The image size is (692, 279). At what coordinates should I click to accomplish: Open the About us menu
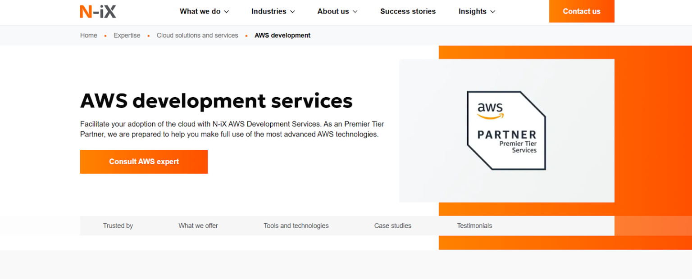click(333, 12)
